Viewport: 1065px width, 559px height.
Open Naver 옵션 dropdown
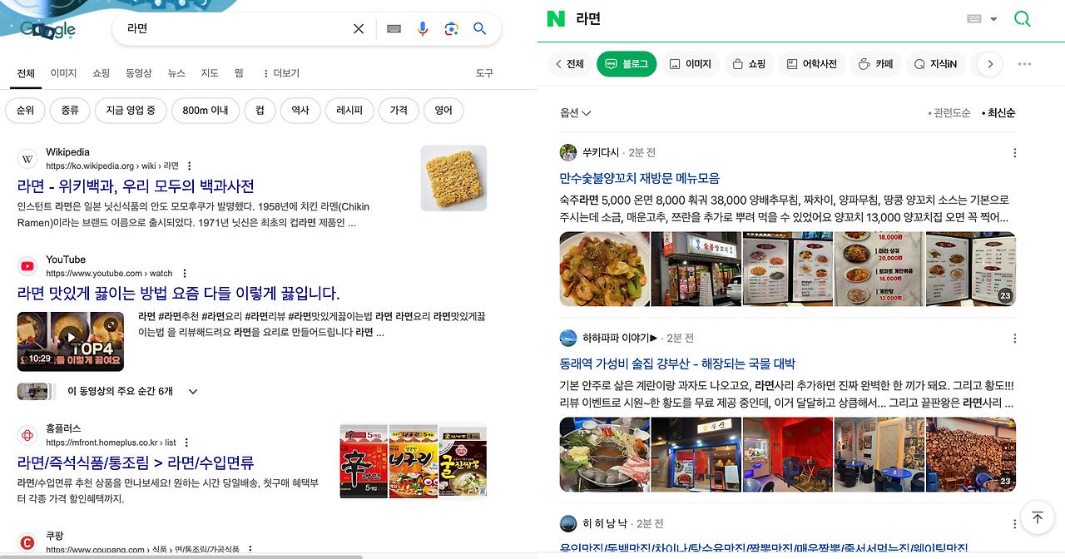pyautogui.click(x=576, y=113)
